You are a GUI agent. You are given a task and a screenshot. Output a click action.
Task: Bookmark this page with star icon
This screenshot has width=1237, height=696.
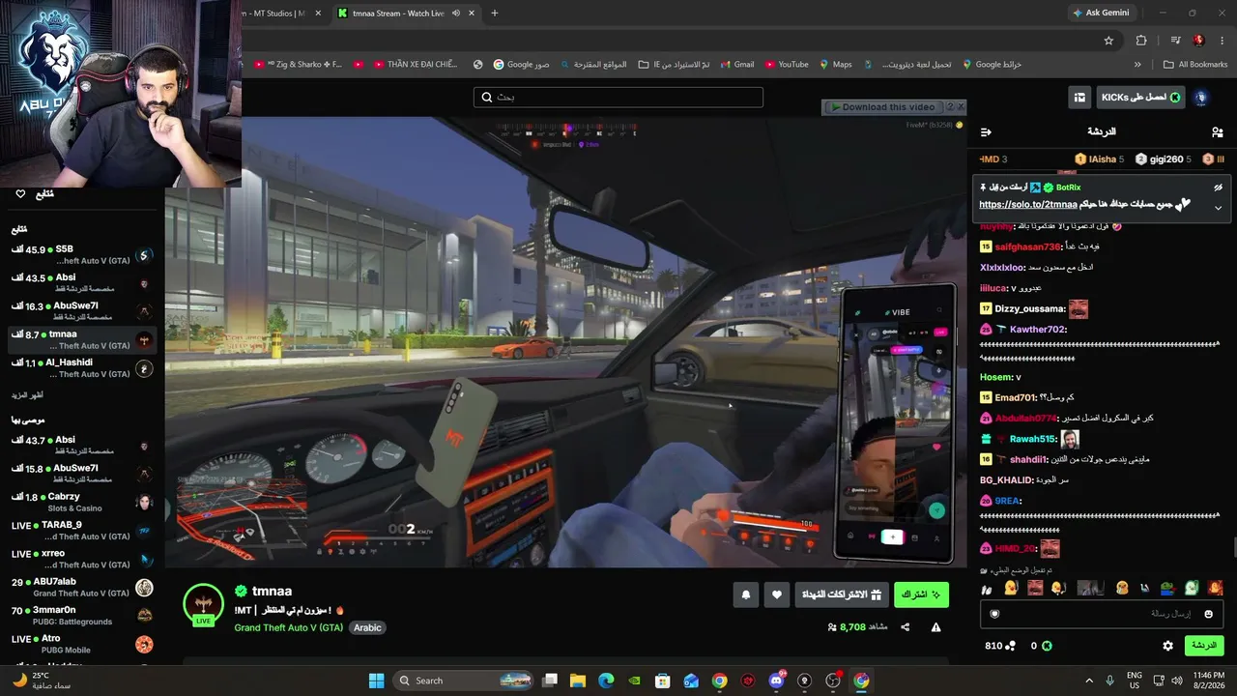coord(1108,41)
